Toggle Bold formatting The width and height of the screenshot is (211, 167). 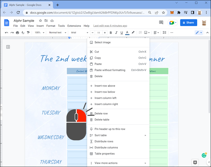click(111, 33)
